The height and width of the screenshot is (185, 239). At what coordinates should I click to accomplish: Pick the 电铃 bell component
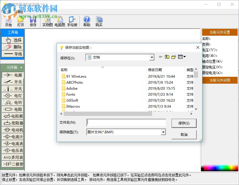(x=13, y=102)
